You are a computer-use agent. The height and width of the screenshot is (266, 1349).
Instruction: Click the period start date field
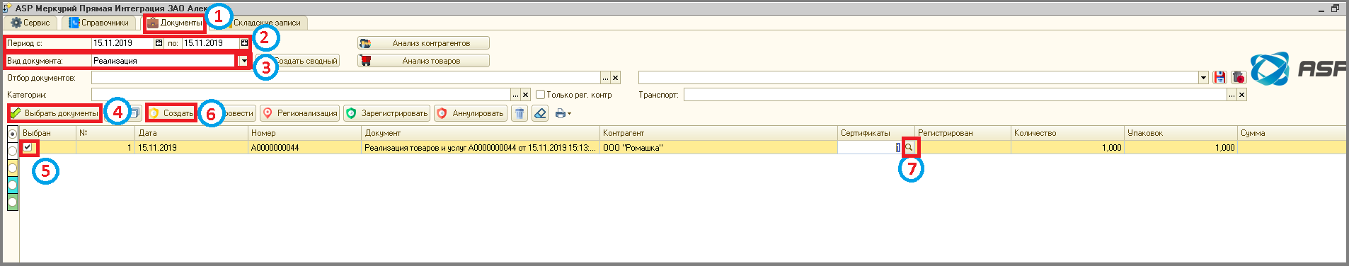[x=122, y=43]
